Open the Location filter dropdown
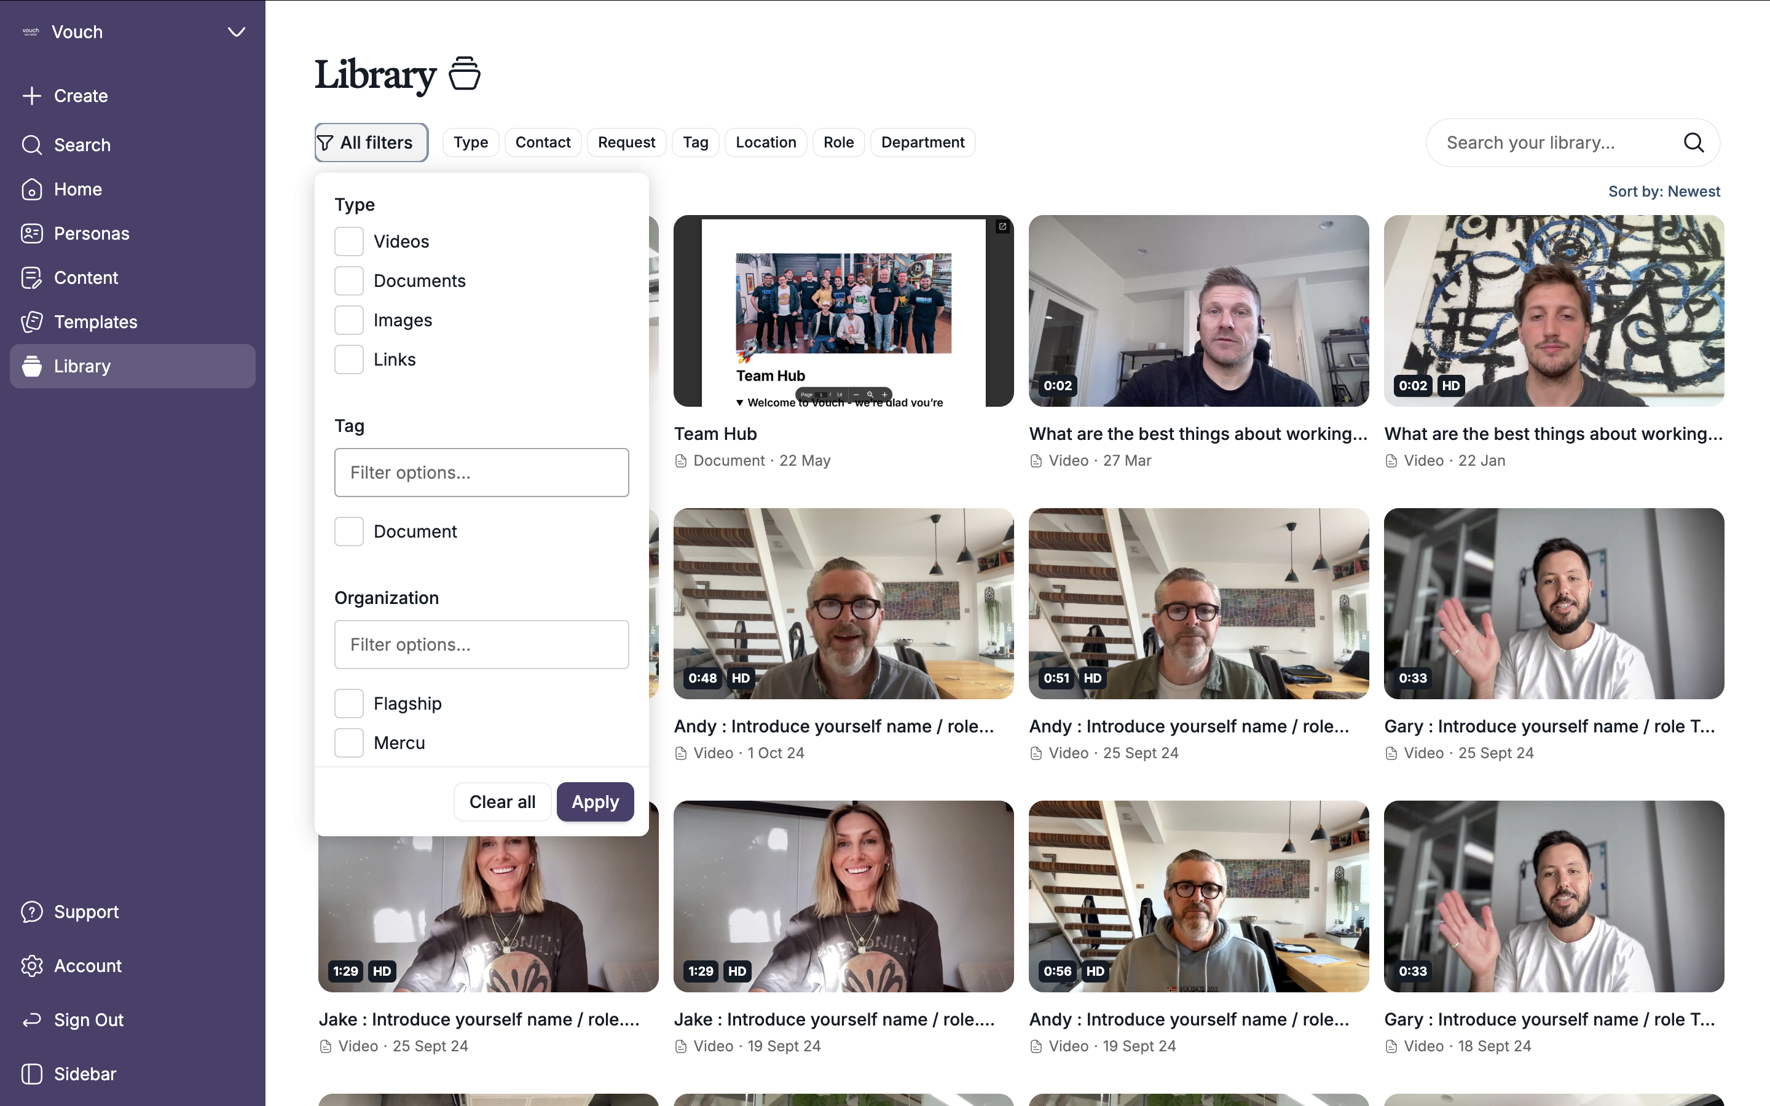Image resolution: width=1770 pixels, height=1106 pixels. point(766,143)
